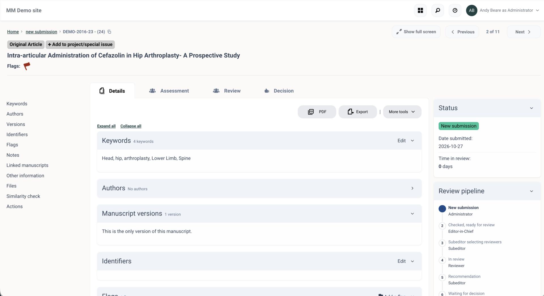Open the Original Article type tag
Image resolution: width=544 pixels, height=296 pixels.
point(26,44)
